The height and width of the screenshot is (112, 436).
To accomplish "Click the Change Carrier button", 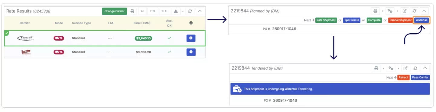I will click(114, 11).
